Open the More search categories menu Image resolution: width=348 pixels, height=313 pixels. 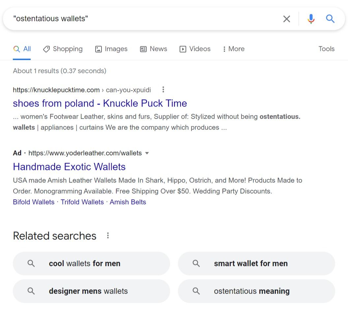pos(233,49)
